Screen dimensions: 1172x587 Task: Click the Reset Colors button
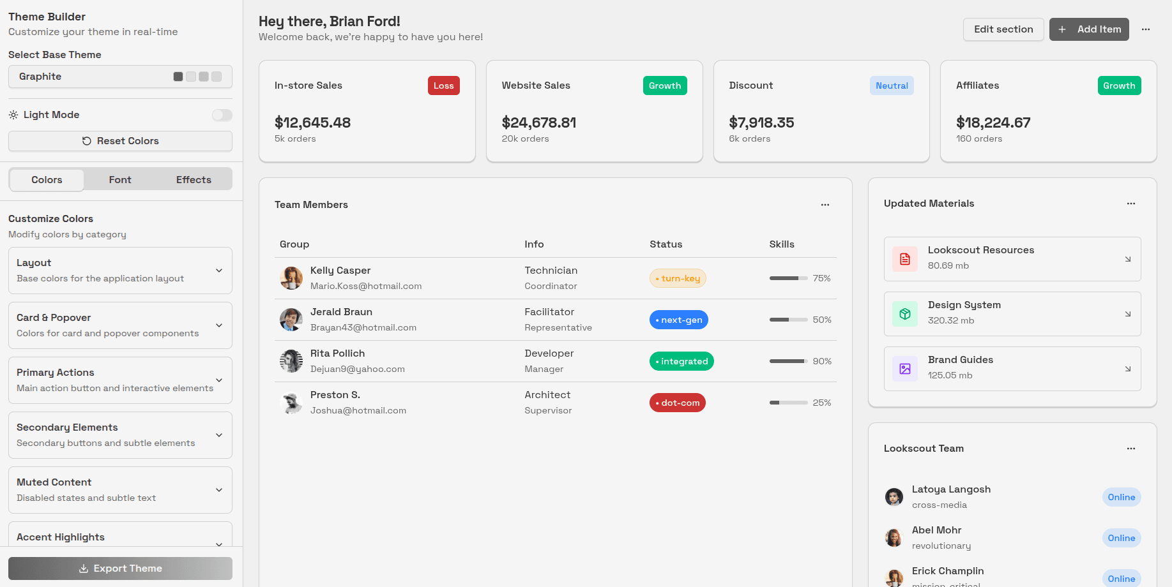click(120, 141)
